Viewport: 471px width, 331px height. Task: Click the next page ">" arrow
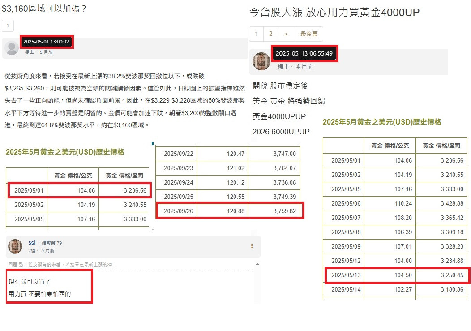click(286, 34)
